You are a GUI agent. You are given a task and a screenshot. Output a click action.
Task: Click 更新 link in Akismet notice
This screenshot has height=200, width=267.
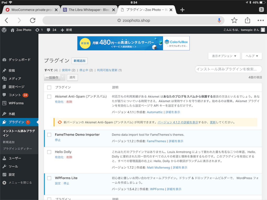213,122
